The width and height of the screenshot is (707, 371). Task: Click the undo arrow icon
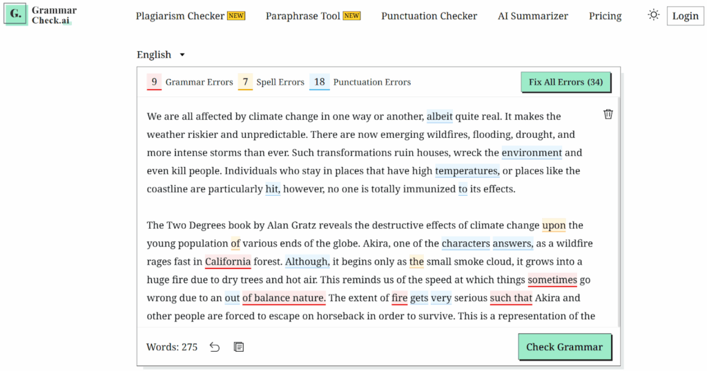click(x=215, y=347)
